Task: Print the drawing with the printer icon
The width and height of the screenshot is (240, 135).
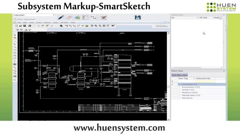Action: point(30,26)
